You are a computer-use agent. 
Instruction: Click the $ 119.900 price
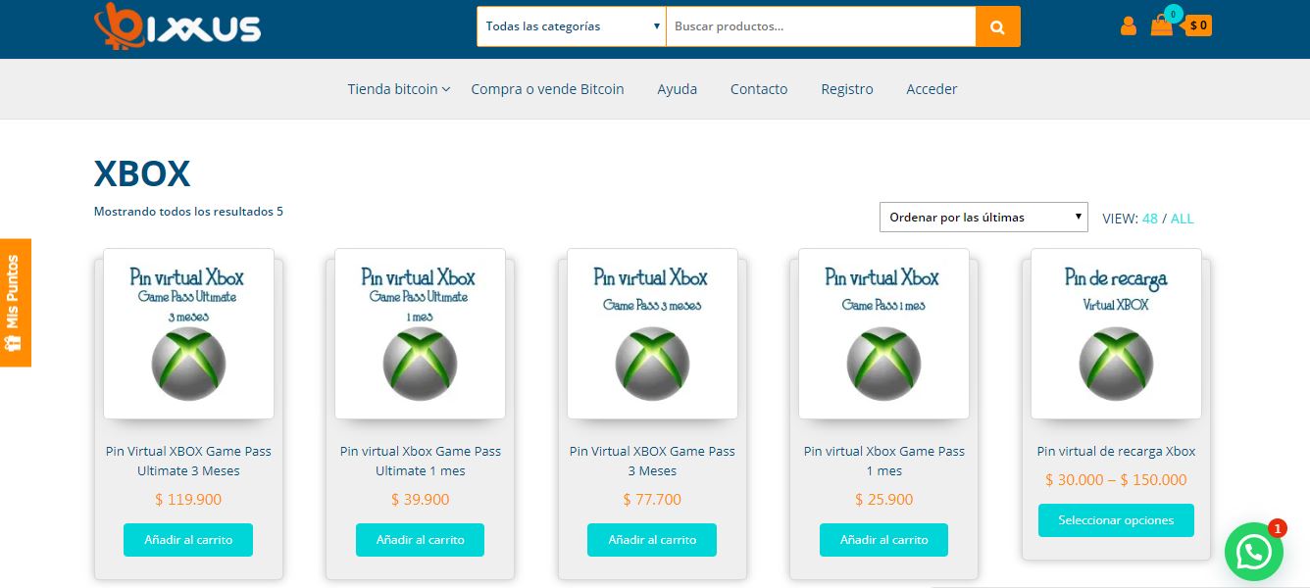[x=188, y=500]
